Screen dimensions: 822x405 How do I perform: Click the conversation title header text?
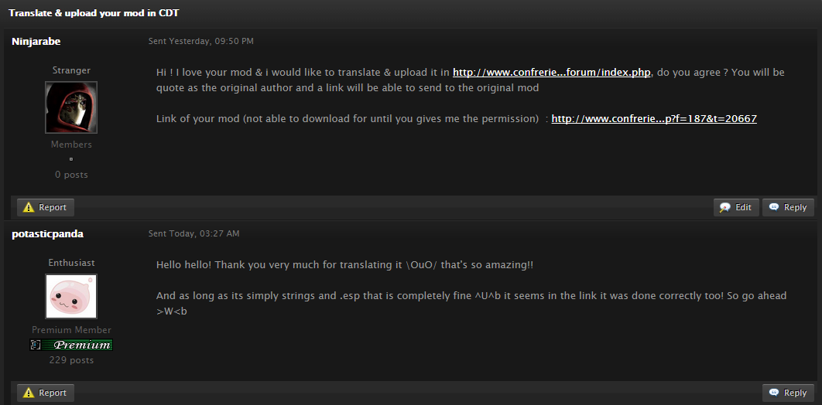pos(94,13)
